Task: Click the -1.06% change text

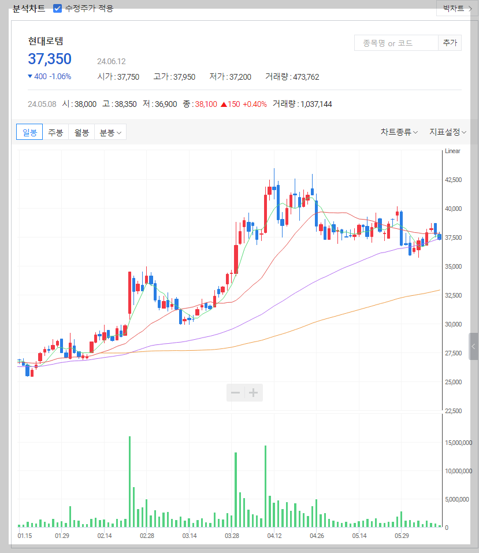Action: 60,76
